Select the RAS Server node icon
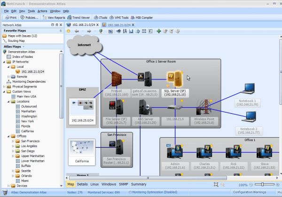 tap(146, 107)
